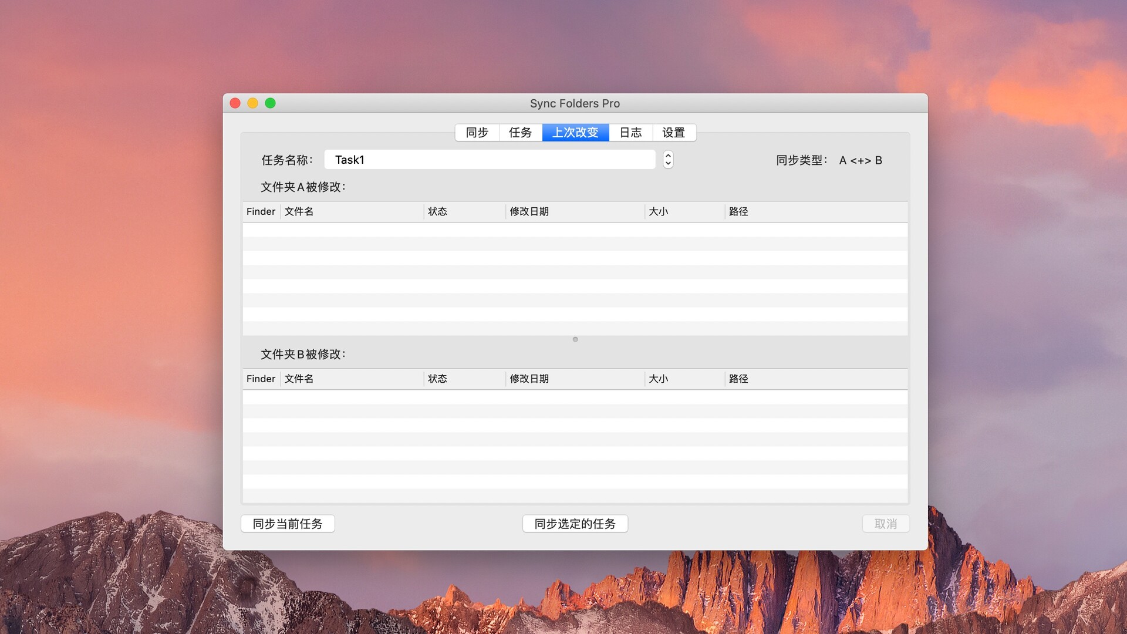Click Finder column header in folder B table

[261, 379]
